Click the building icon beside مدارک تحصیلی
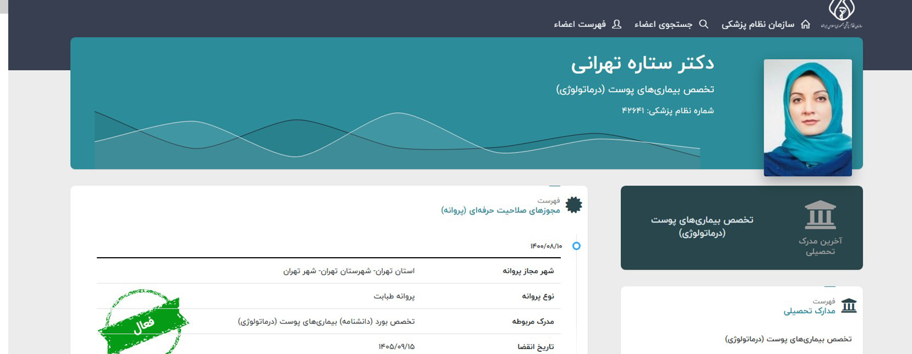The height and width of the screenshot is (354, 912). tap(848, 305)
